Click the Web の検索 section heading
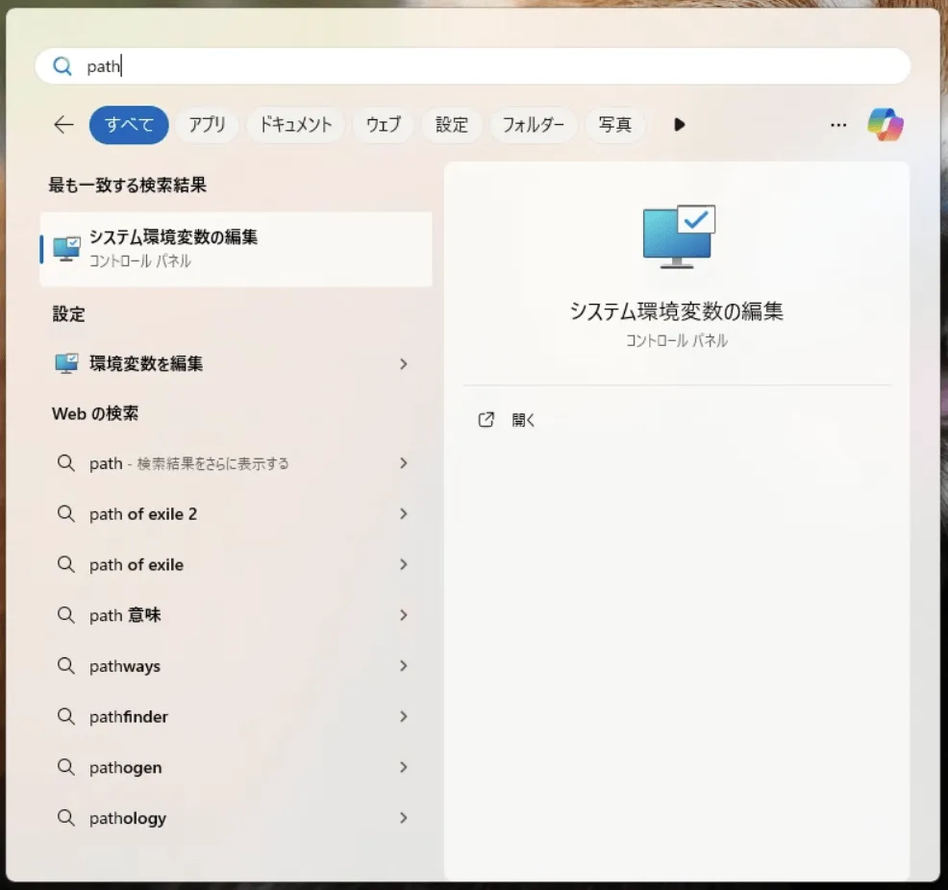The height and width of the screenshot is (890, 948). click(95, 413)
